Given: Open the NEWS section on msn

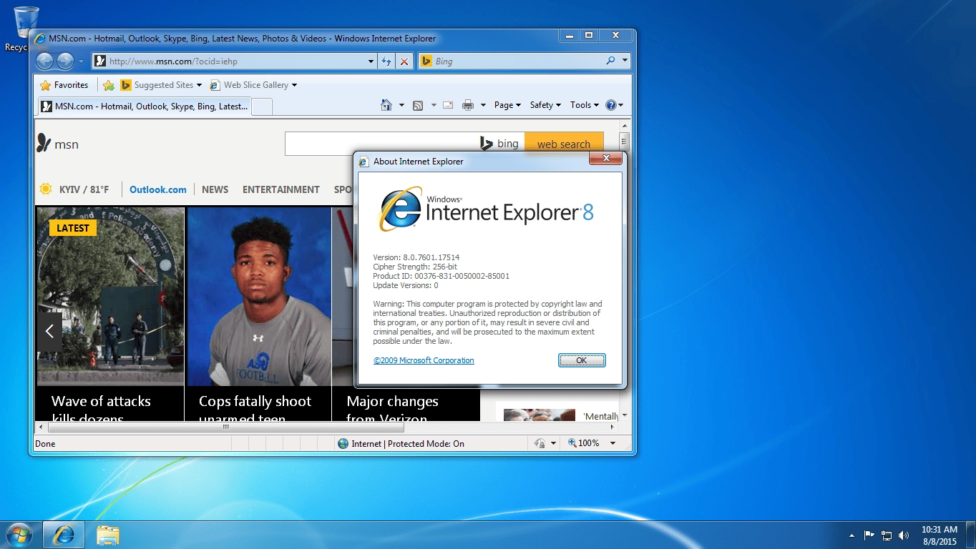Looking at the screenshot, I should (215, 189).
